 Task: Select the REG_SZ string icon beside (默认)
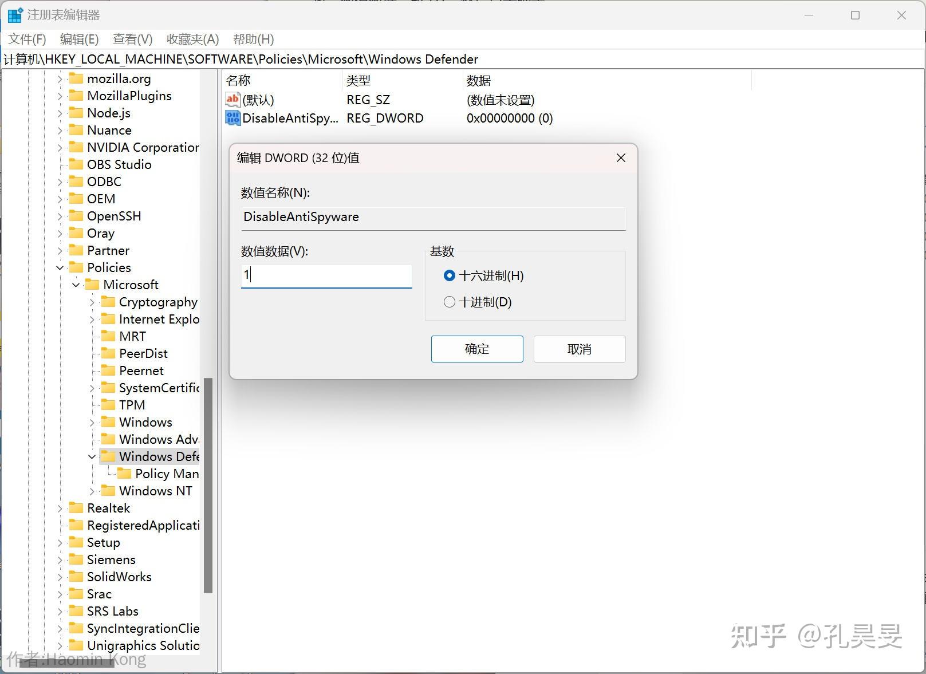[232, 99]
